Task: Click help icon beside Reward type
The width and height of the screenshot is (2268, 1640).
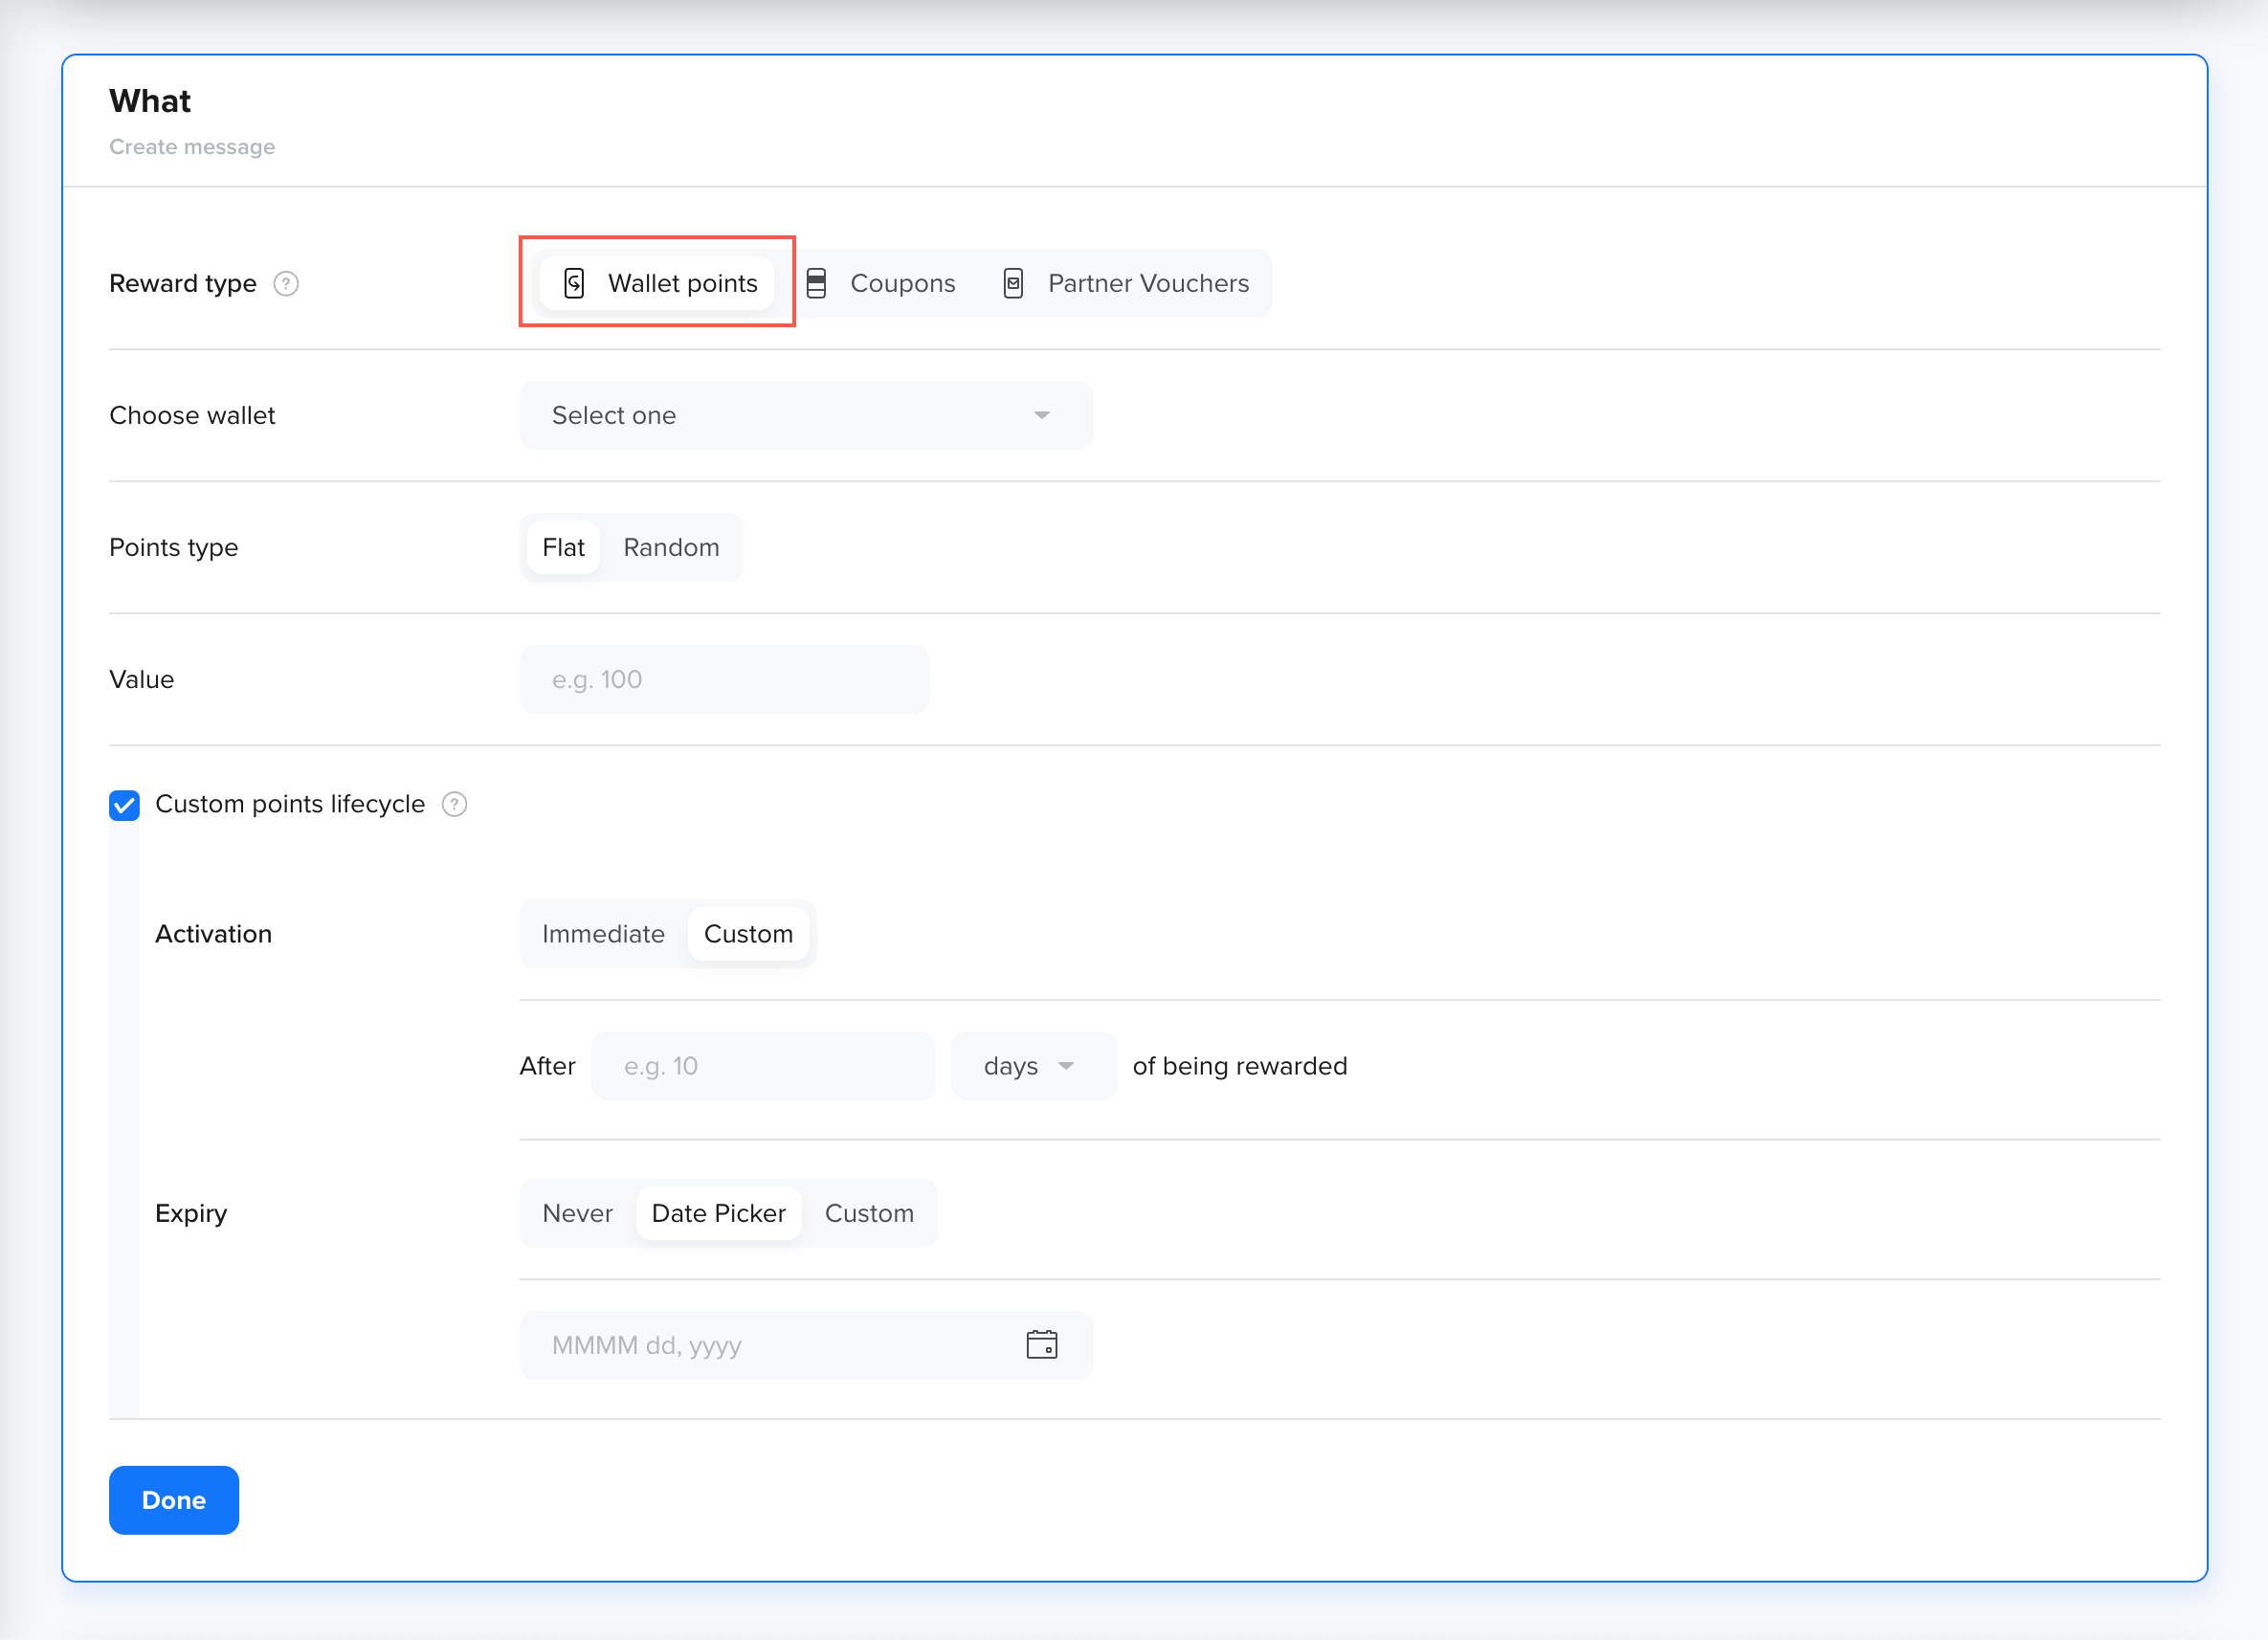Action: click(286, 284)
